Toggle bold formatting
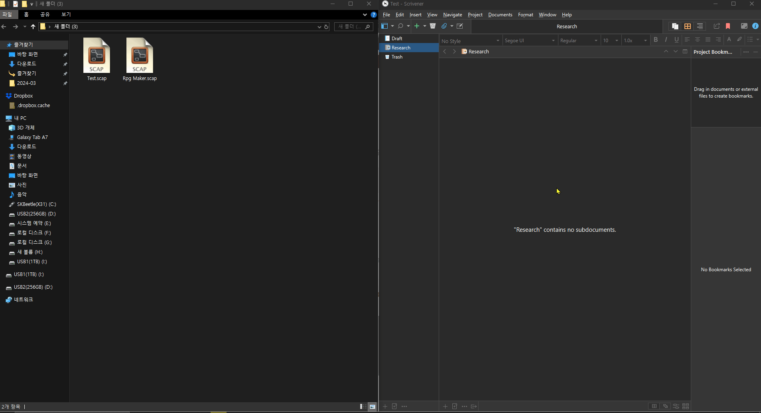Screen dimensions: 761x413 click(x=656, y=40)
